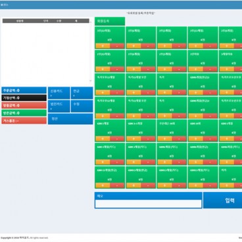Click the large 입력 submit button
The width and height of the screenshot is (242, 242).
coord(223,200)
